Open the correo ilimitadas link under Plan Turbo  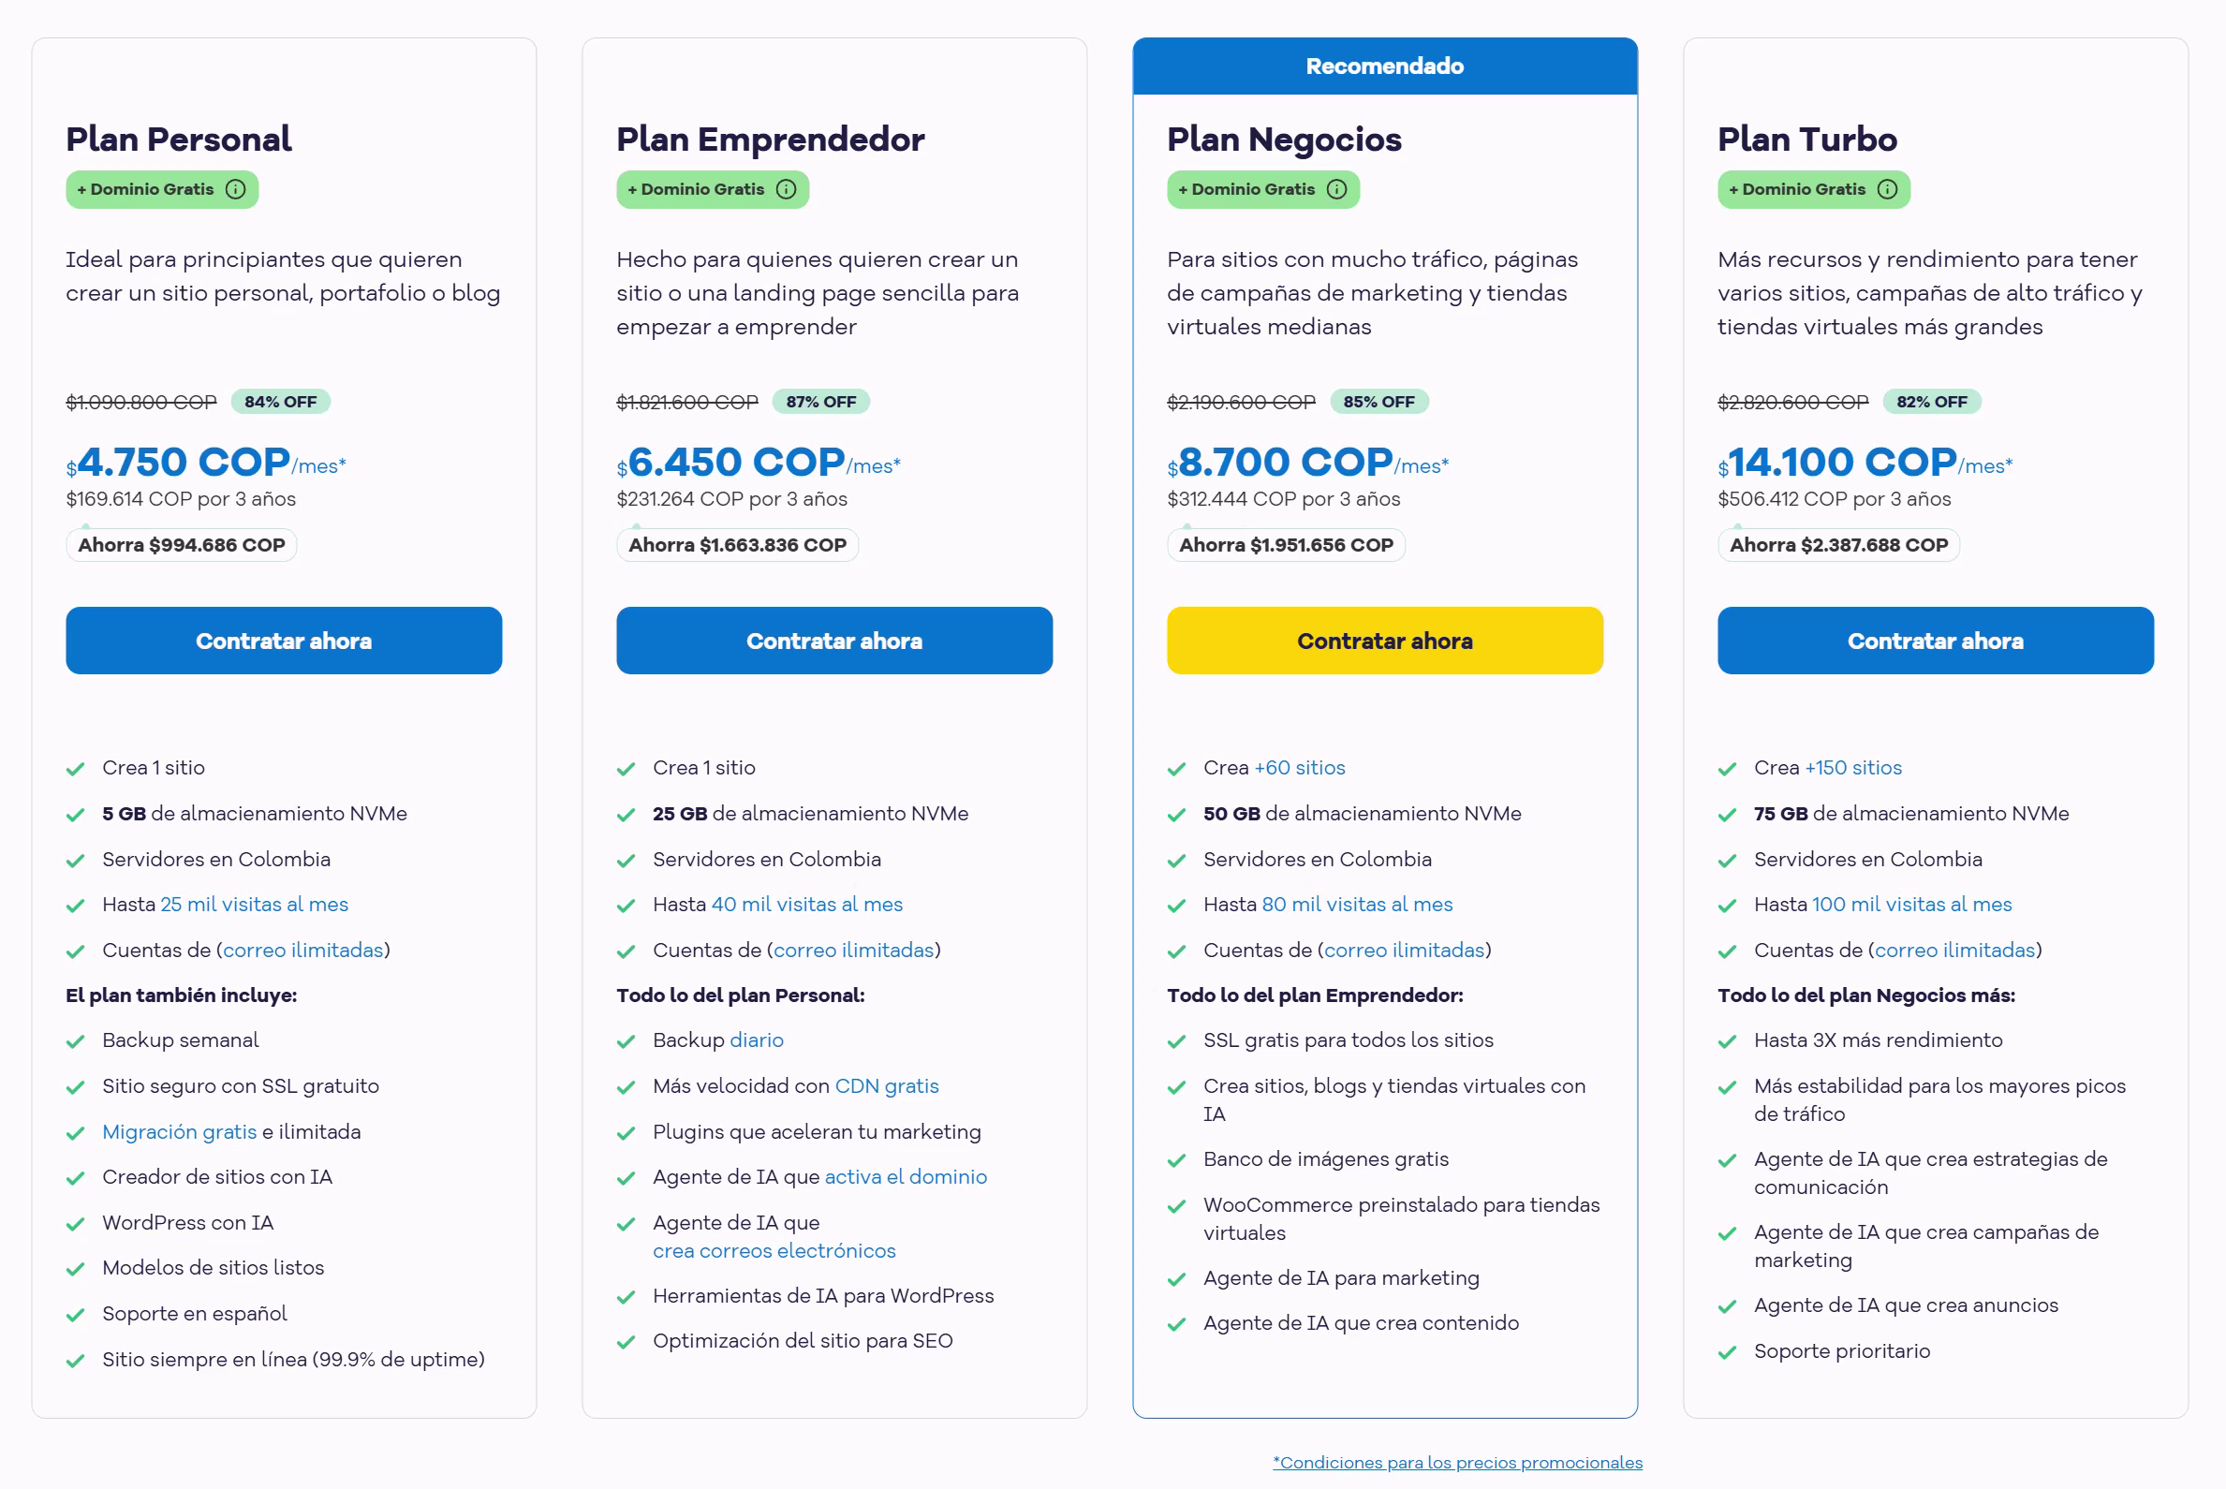tap(1953, 950)
